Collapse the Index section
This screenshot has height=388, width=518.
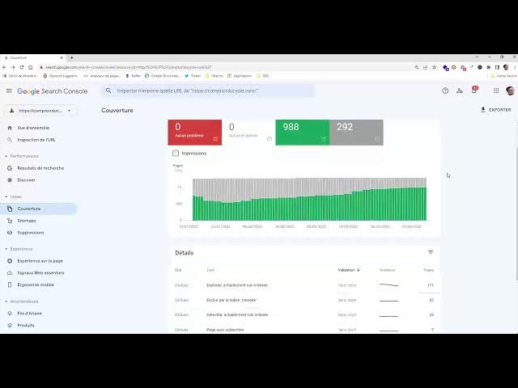click(x=13, y=196)
